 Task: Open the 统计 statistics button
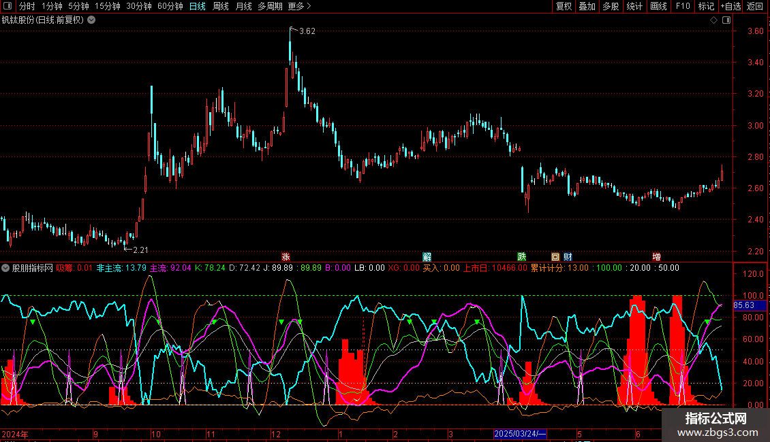pos(634,6)
